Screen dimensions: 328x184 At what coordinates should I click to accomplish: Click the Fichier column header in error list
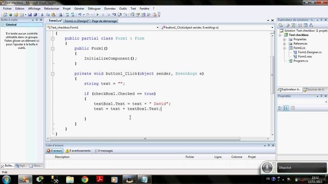pyautogui.click(x=190, y=157)
